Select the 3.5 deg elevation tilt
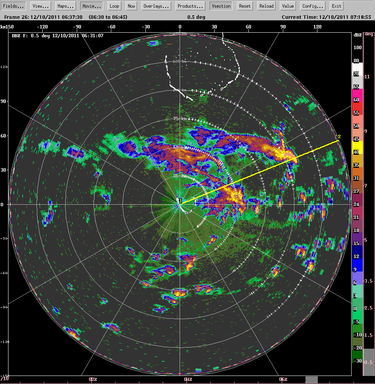The height and width of the screenshot is (384, 375). click(x=368, y=281)
